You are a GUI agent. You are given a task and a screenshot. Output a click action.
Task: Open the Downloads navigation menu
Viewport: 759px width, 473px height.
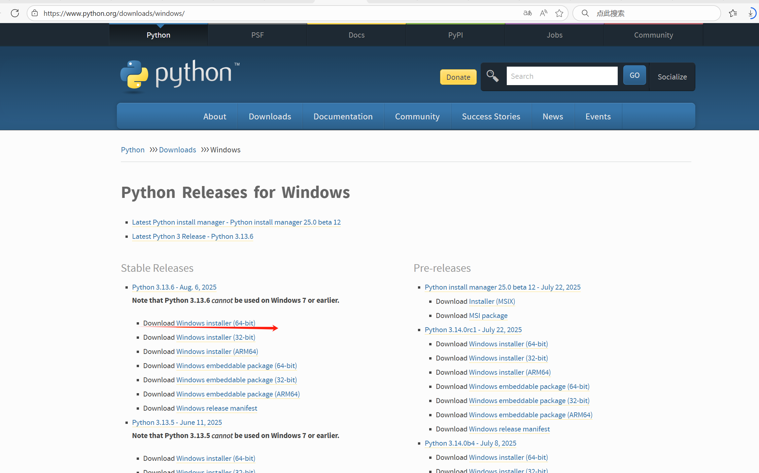click(270, 116)
